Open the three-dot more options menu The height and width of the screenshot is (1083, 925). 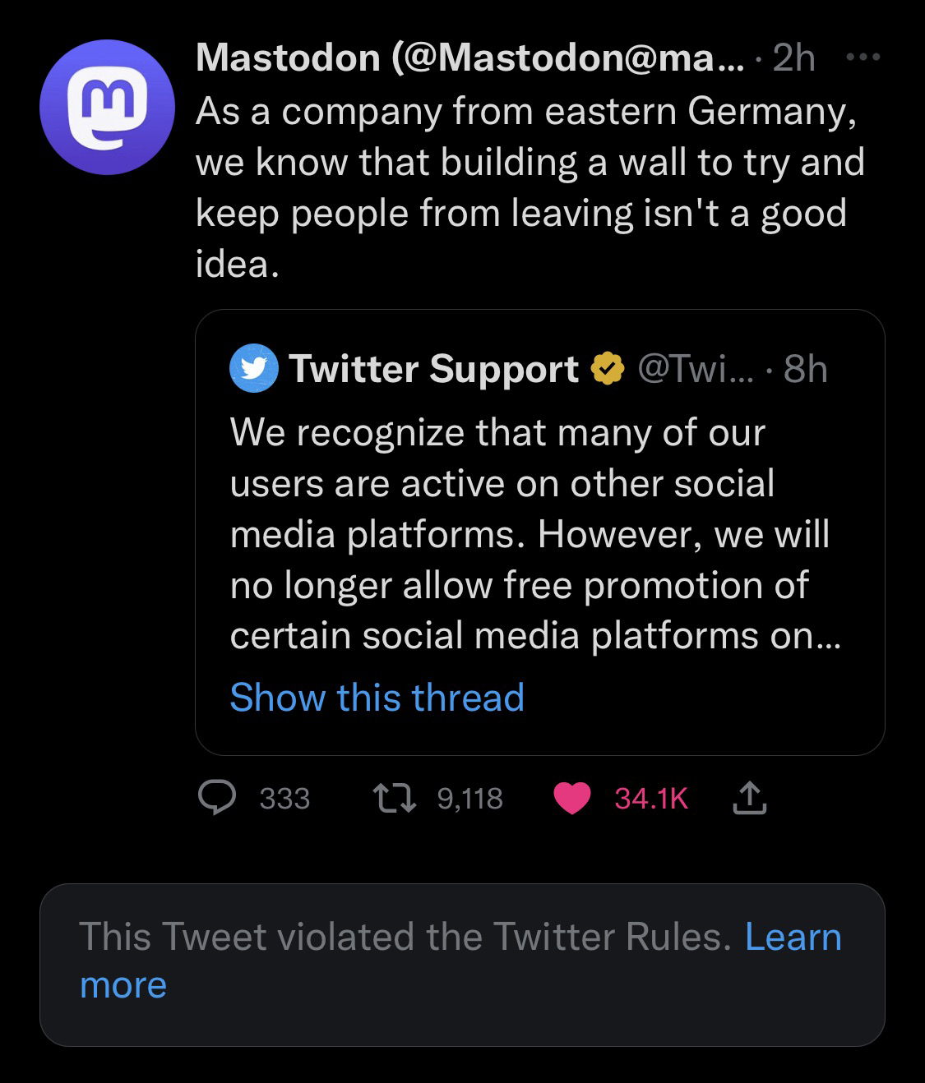863,58
